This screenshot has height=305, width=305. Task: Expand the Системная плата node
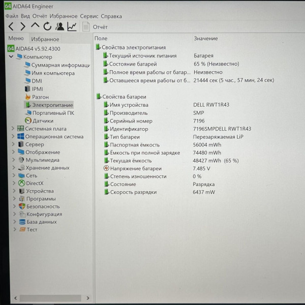click(13, 129)
